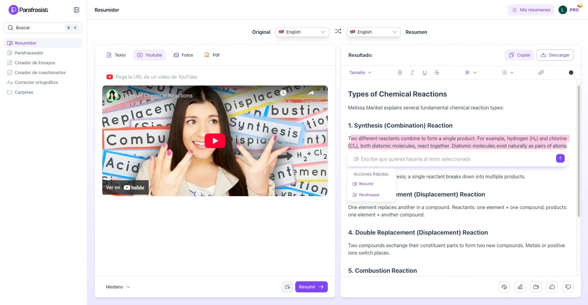The height and width of the screenshot is (305, 588).
Task: Click the heading 1. Synthesis (Combination) Reaction
Action: point(400,125)
